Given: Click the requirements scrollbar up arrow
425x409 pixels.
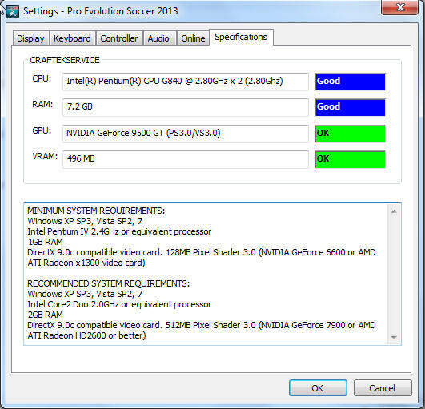Looking at the screenshot, I should pyautogui.click(x=394, y=211).
